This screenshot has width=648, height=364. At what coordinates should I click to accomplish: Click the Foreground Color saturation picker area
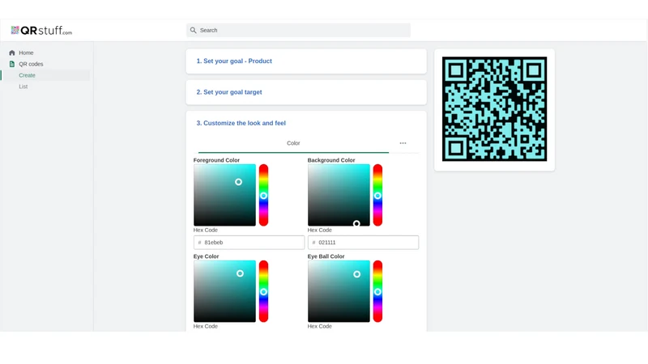tap(225, 195)
